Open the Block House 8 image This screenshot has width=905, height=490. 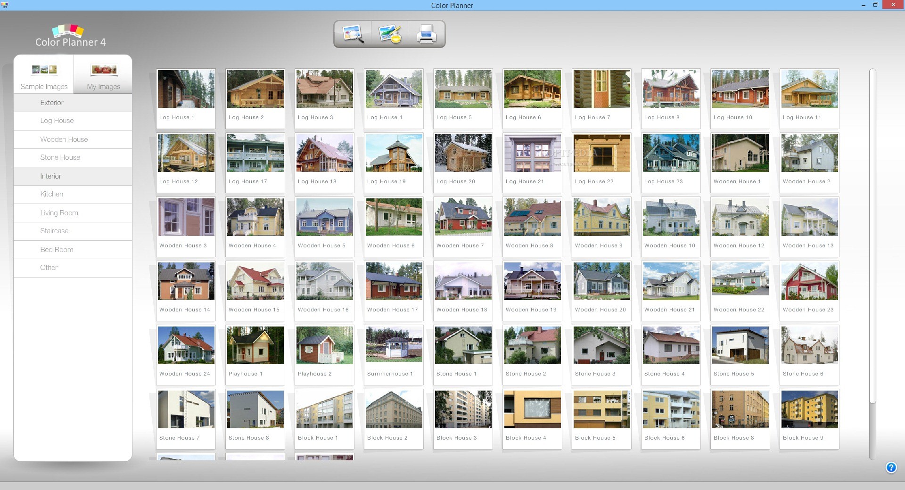740,419
